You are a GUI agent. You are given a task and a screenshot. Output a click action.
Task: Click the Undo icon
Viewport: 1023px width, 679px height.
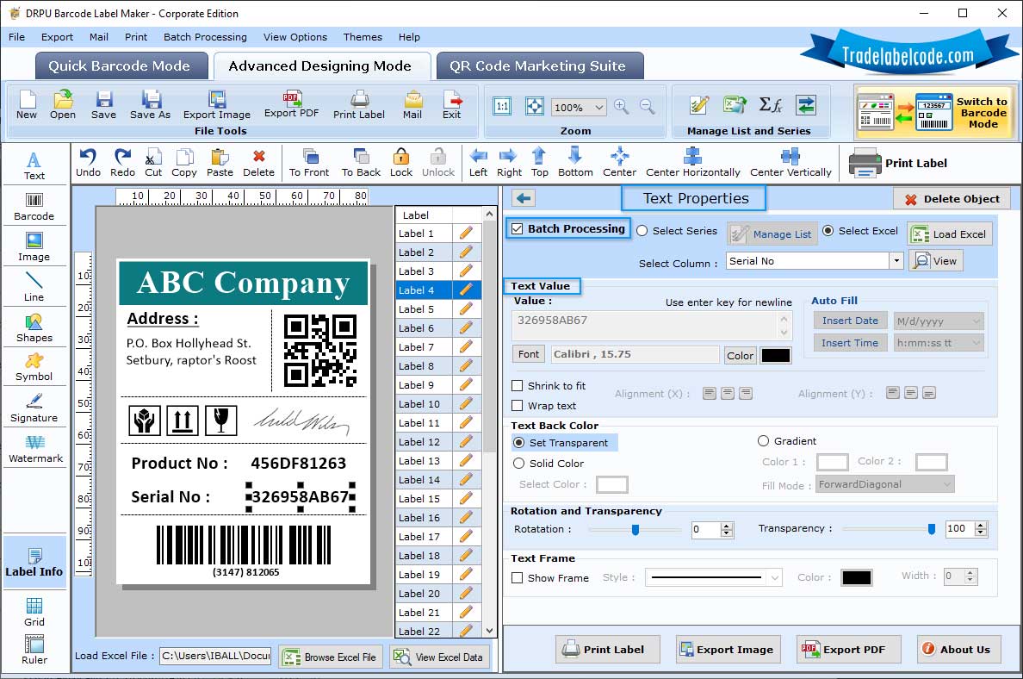[x=88, y=163]
